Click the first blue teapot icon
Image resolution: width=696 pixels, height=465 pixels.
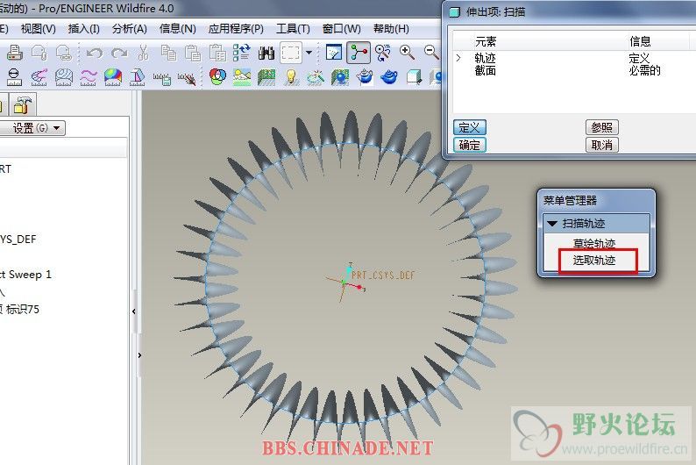(365, 77)
